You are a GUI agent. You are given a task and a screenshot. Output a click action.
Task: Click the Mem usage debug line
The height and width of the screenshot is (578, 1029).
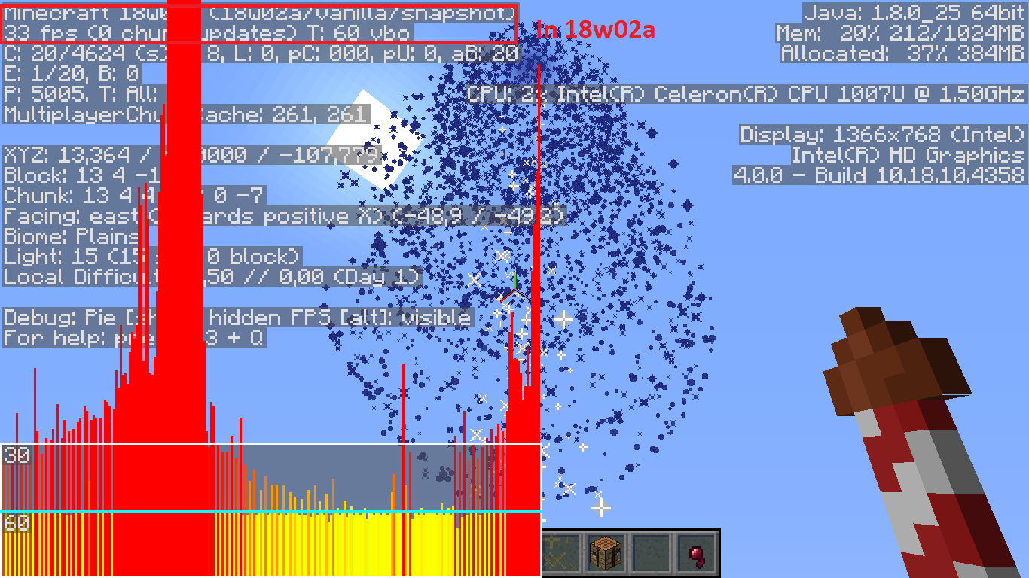pyautogui.click(x=900, y=33)
